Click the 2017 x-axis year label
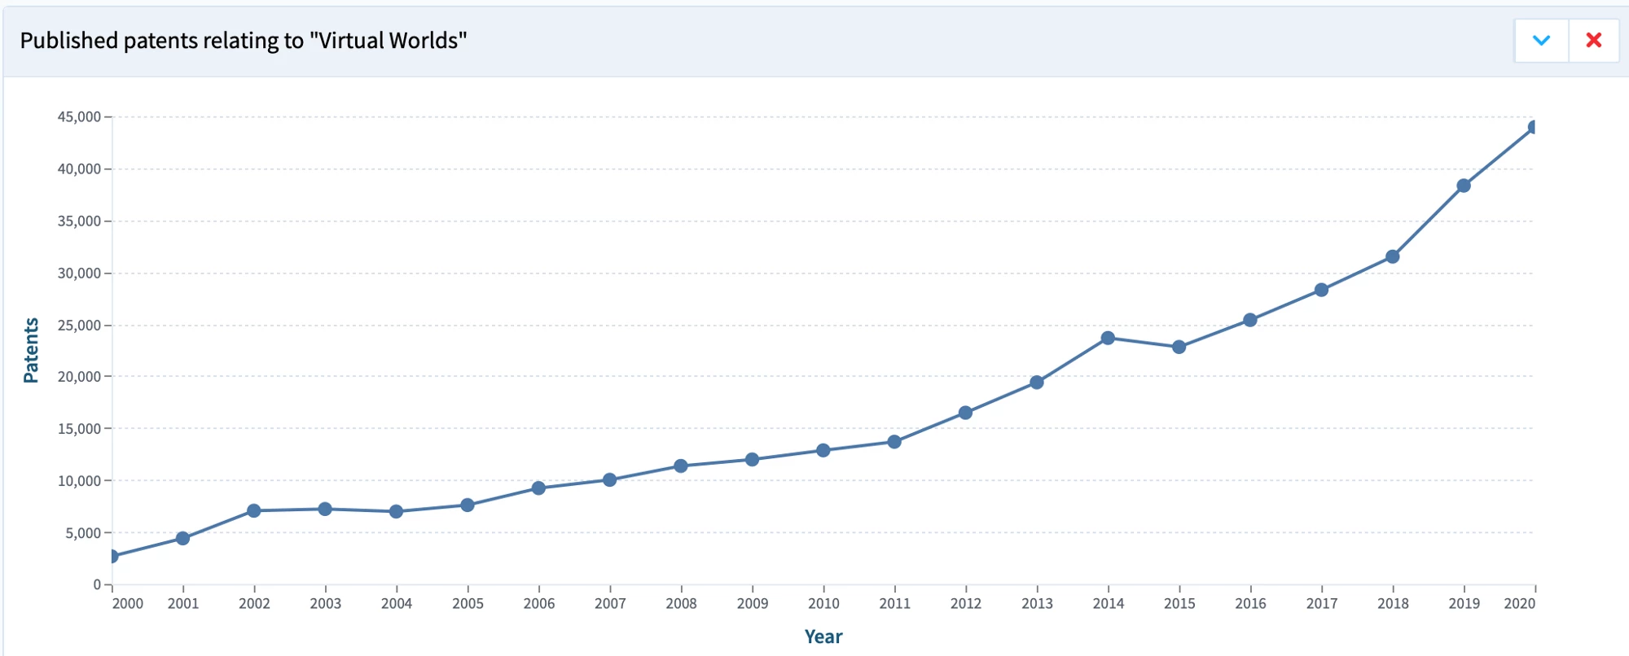The image size is (1629, 656). click(x=1322, y=603)
